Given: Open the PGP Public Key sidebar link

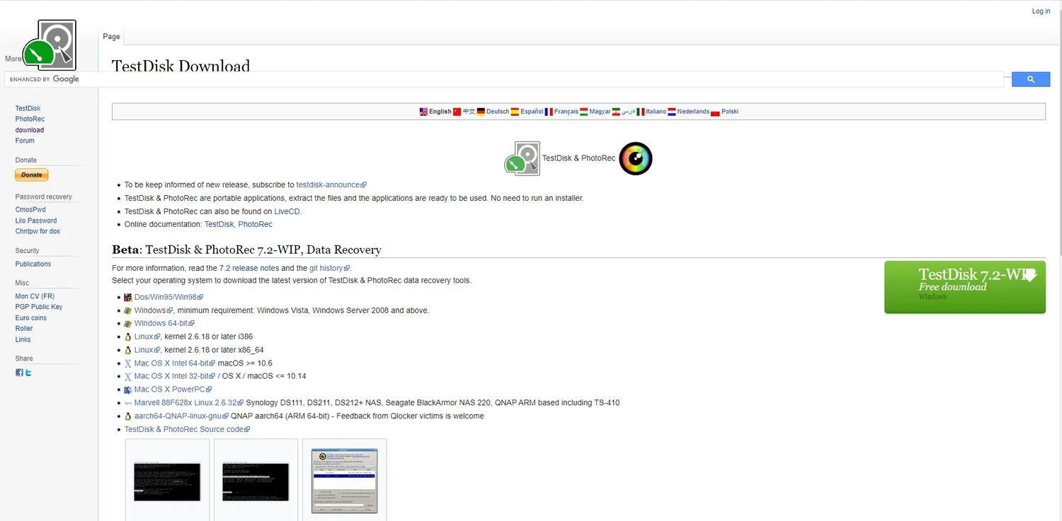Looking at the screenshot, I should tap(39, 308).
